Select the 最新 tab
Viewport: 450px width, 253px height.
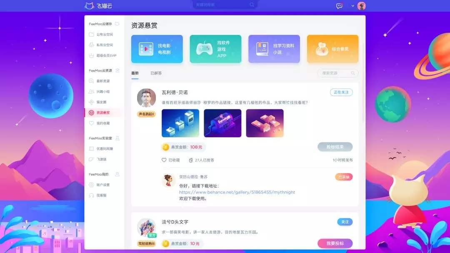[135, 73]
